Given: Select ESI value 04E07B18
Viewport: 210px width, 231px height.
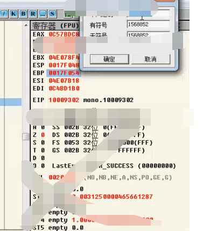Looking at the screenshot, I should point(64,81).
